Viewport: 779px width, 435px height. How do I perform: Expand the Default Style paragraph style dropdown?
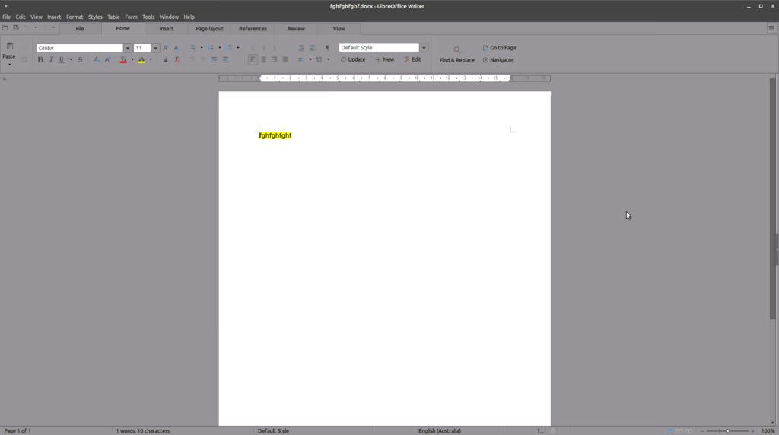point(424,48)
